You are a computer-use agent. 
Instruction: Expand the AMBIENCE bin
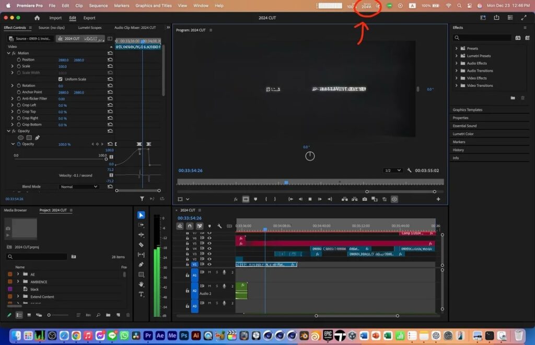click(18, 281)
